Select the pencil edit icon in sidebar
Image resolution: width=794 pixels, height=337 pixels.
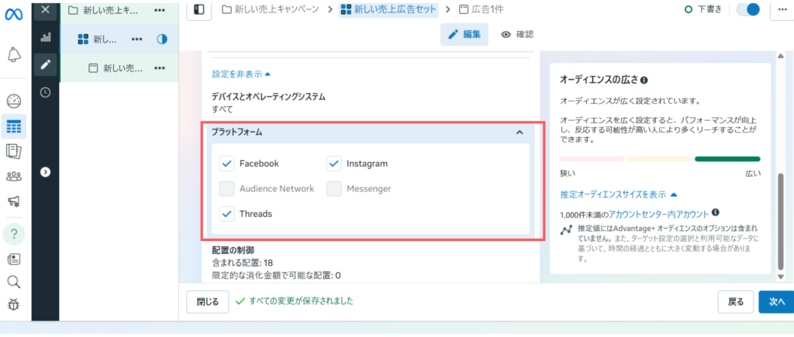point(45,64)
